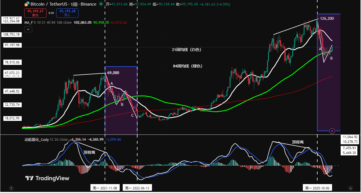The width and height of the screenshot is (361, 193).
Task: Collapse the indicator legend using chevron button
Action: tap(28, 29)
